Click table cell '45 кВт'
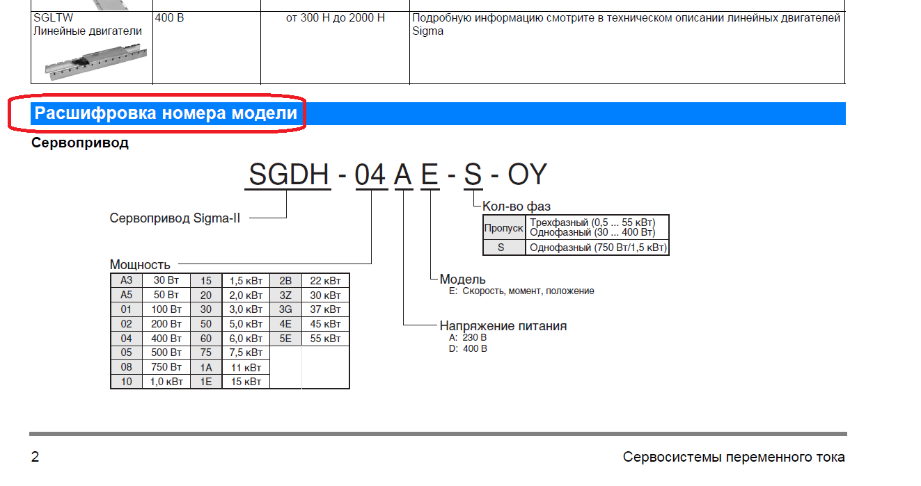The height and width of the screenshot is (486, 921). pos(326,324)
